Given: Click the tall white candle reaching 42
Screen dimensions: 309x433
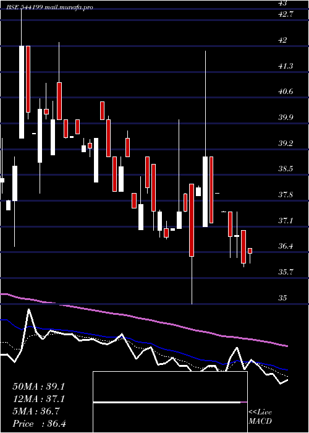Looking at the screenshot, I should click(x=22, y=92).
